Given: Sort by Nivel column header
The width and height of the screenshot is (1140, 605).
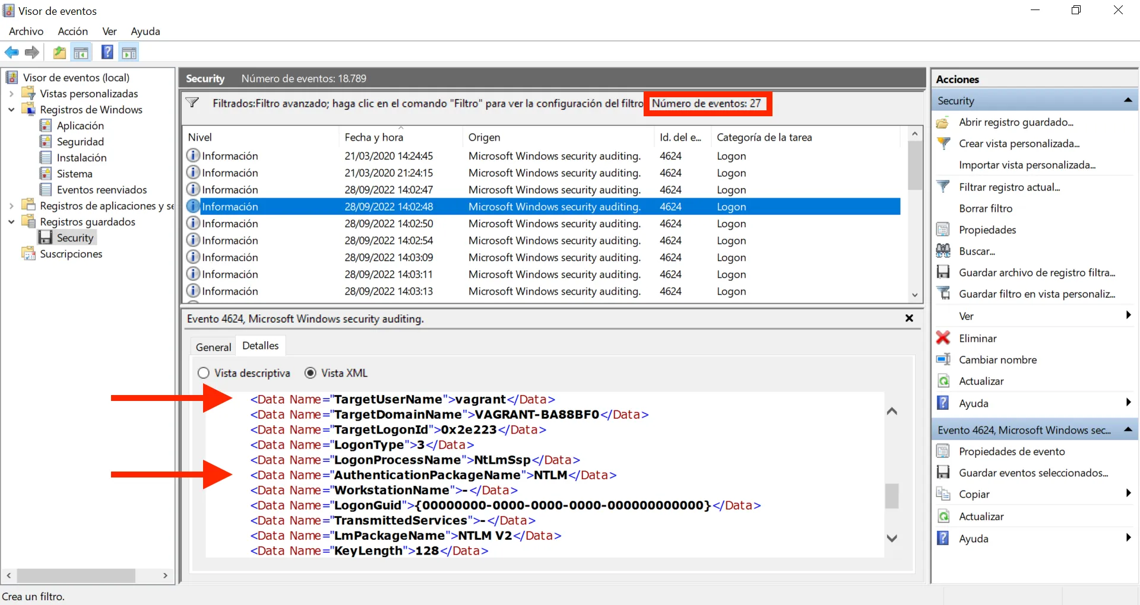Looking at the screenshot, I should [x=261, y=137].
